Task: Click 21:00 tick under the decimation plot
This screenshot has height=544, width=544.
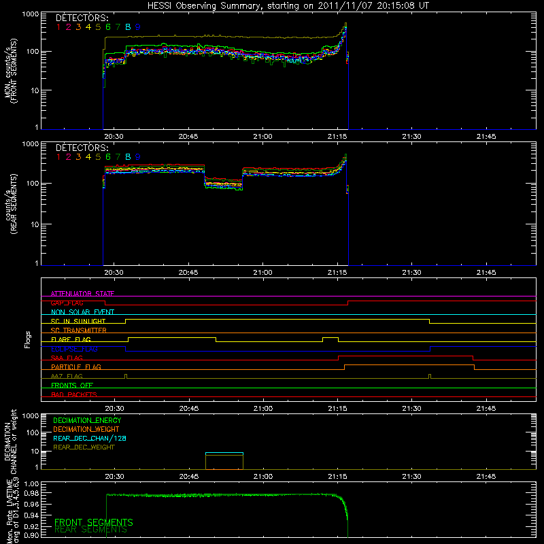Action: click(x=263, y=476)
